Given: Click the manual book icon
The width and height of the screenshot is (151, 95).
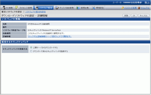Looking at the screenshot, I should point(139,8).
